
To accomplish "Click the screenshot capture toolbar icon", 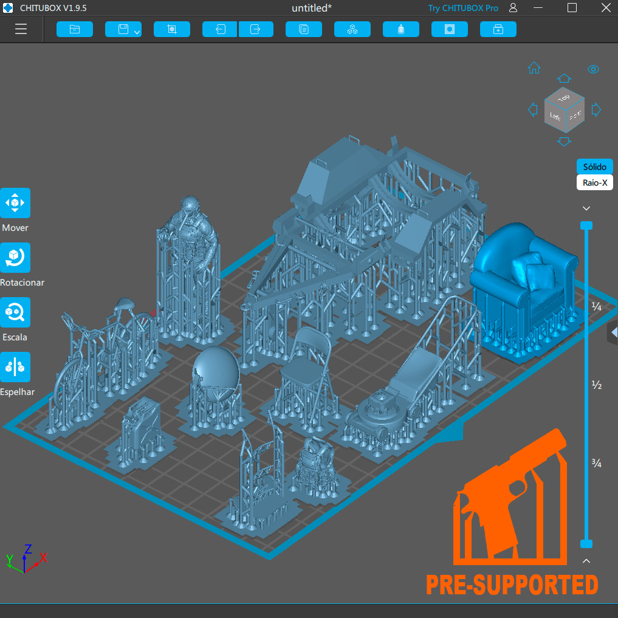I will pyautogui.click(x=172, y=29).
